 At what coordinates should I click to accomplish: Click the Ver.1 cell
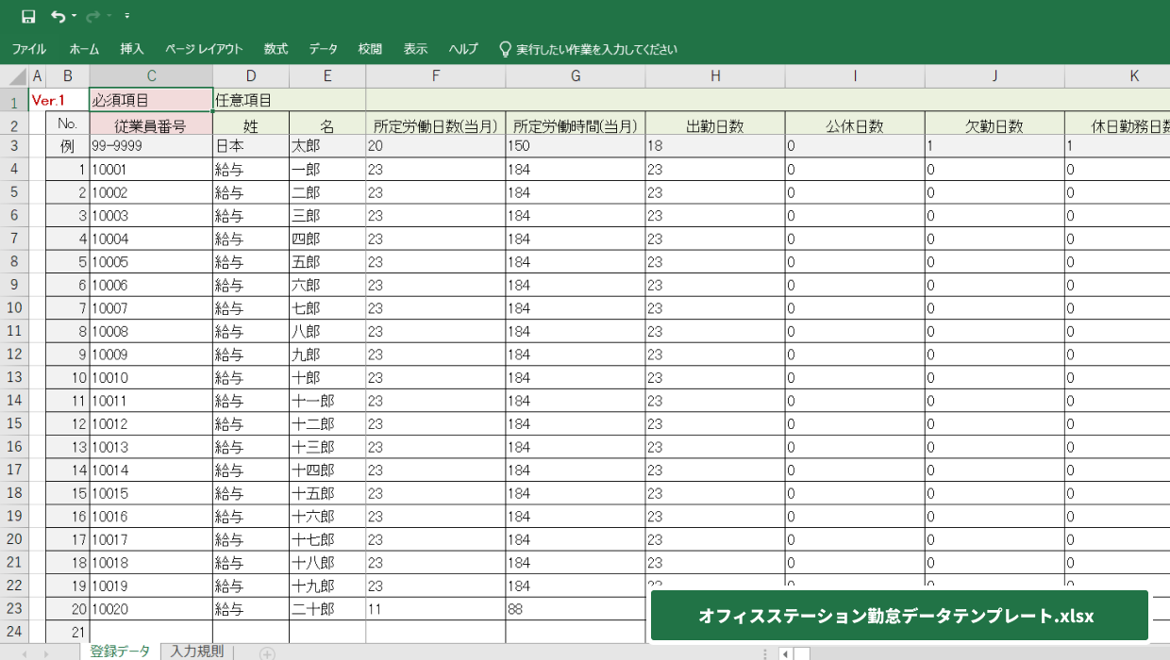point(59,100)
